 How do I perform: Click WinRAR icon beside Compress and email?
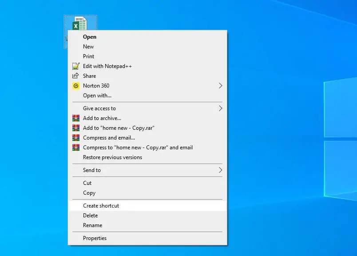[75, 138]
